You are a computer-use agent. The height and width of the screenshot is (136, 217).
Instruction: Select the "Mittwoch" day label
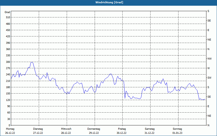click(x=66, y=129)
